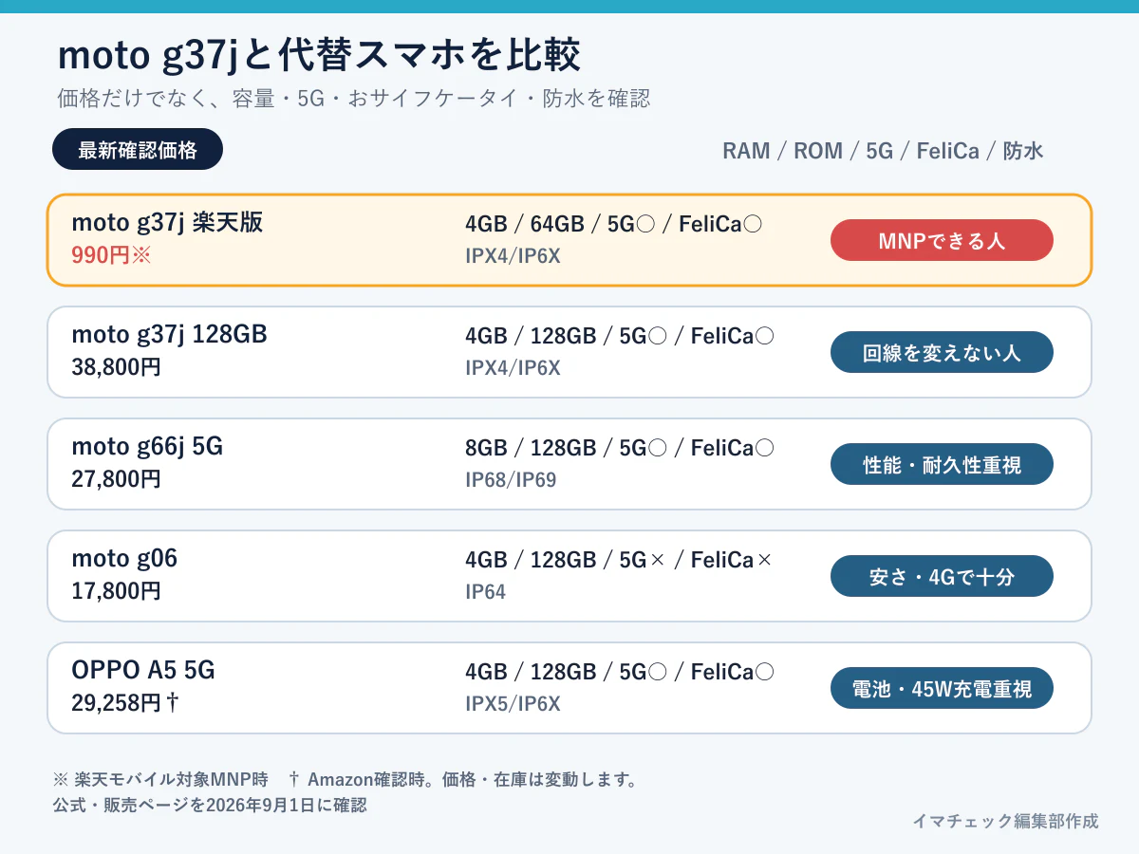The width and height of the screenshot is (1139, 854).
Task: Click the credit イマチェック編集部作成
Action: 1005,821
